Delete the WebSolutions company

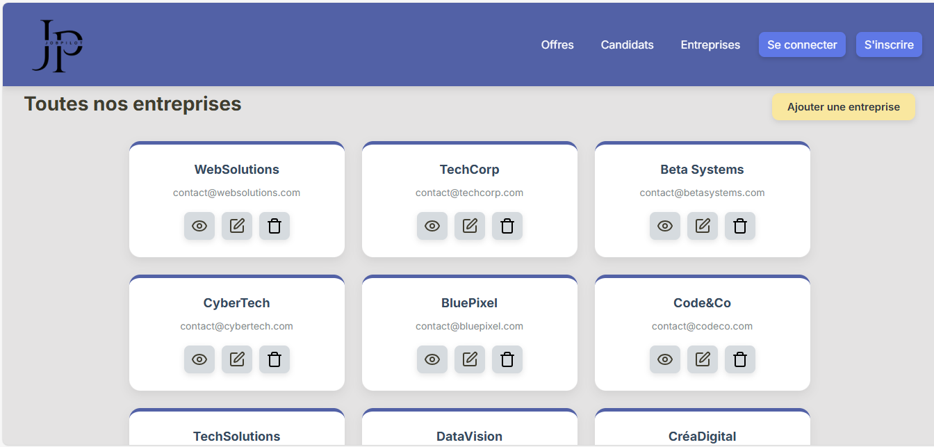[x=275, y=226]
